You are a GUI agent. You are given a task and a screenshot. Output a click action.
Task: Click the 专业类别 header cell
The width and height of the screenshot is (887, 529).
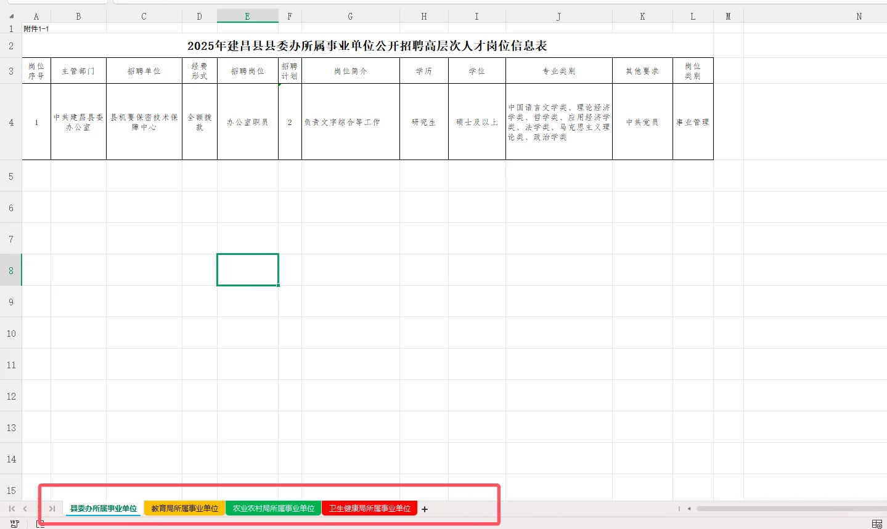tap(559, 71)
